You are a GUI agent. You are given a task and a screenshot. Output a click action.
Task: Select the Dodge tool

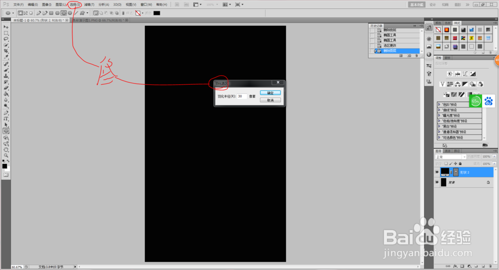6,107
